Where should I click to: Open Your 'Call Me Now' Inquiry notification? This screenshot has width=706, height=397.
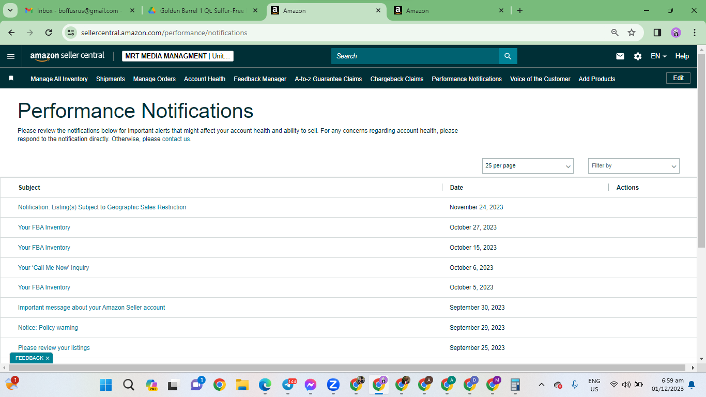click(54, 268)
